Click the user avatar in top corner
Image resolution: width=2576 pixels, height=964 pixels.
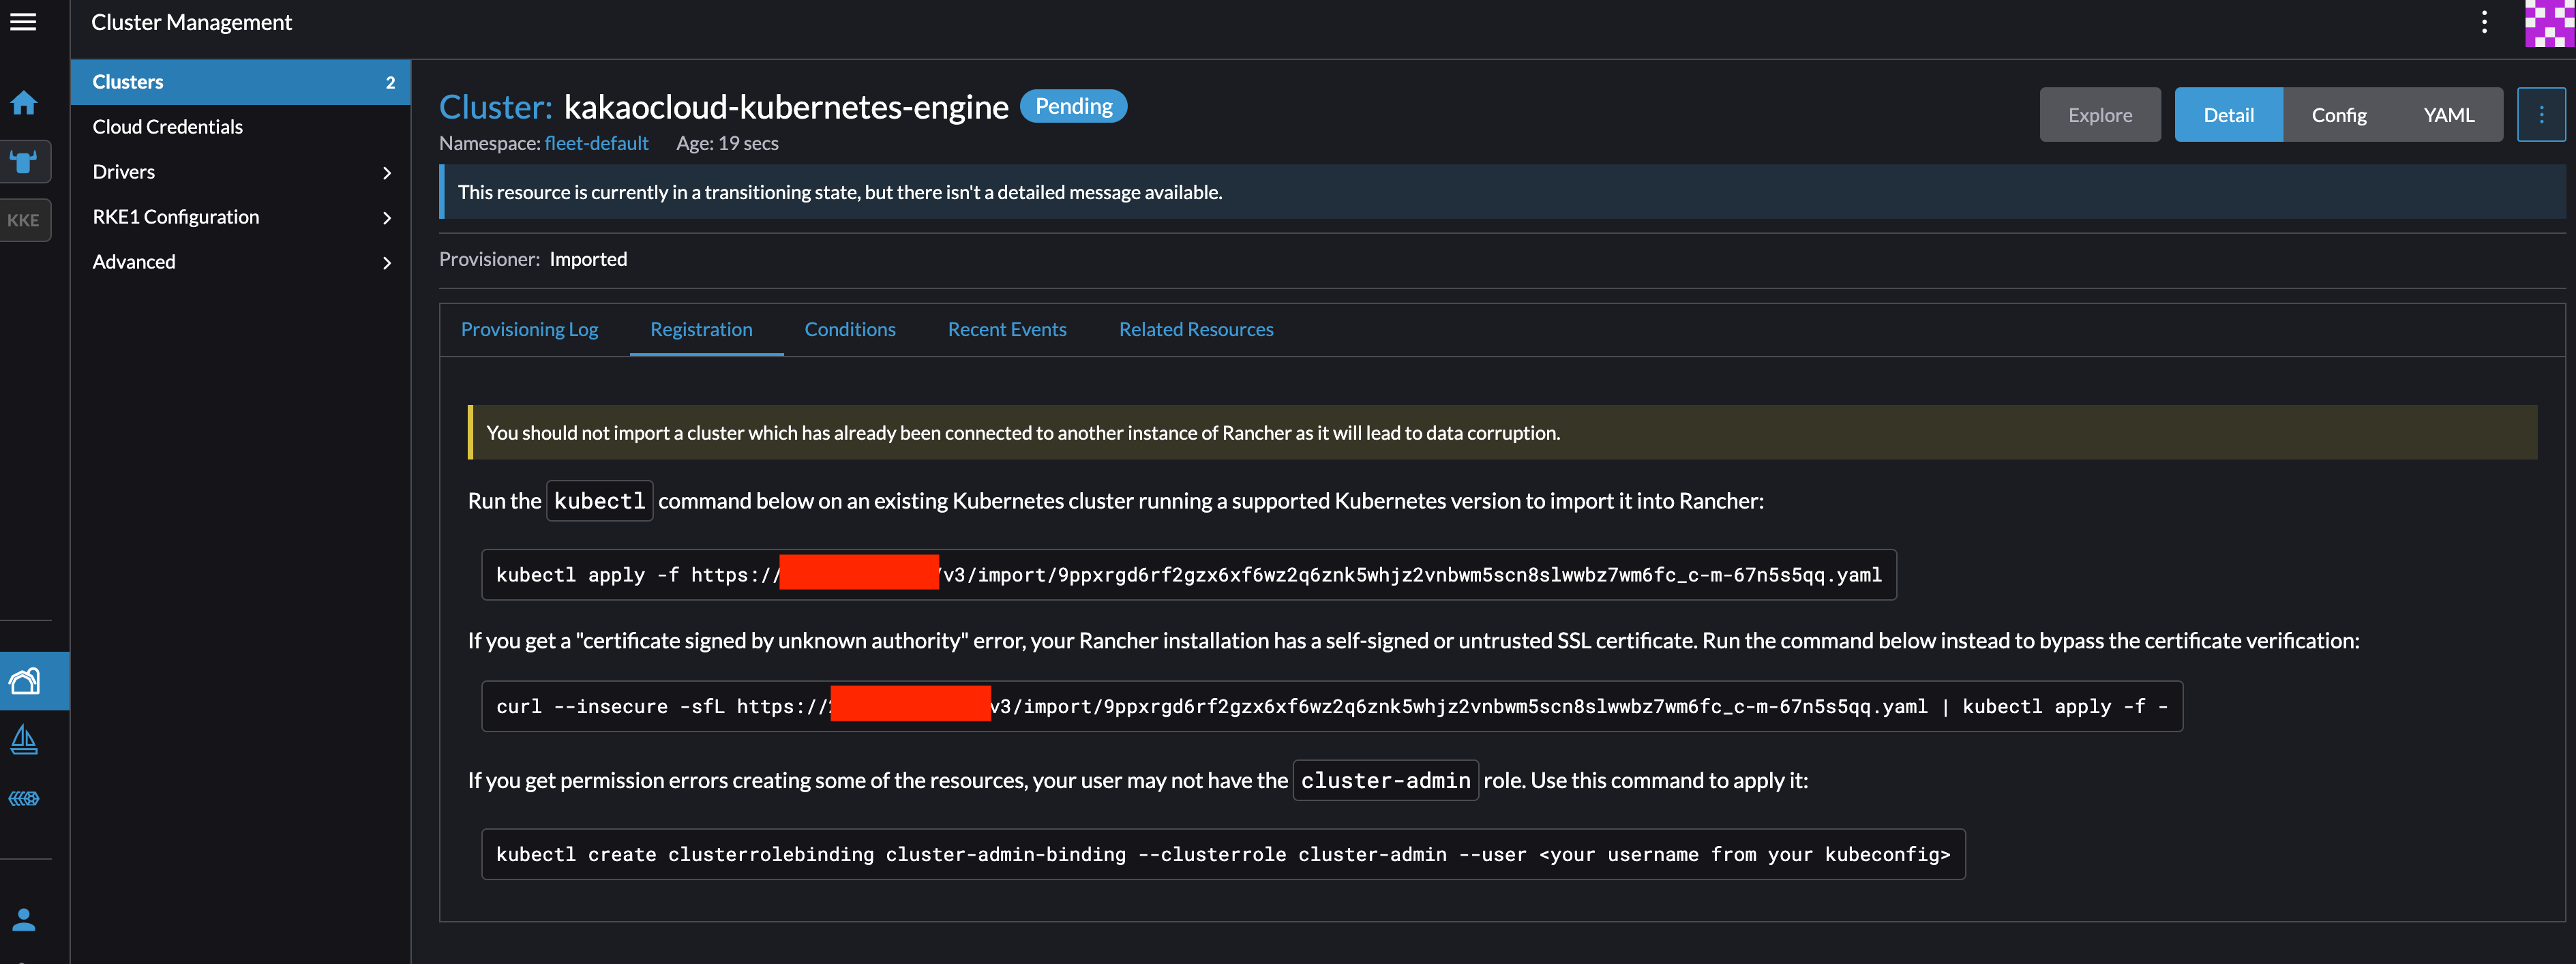(2549, 23)
